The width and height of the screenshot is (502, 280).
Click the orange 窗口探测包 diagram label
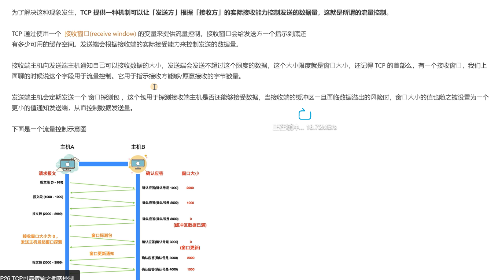pyautogui.click(x=102, y=235)
